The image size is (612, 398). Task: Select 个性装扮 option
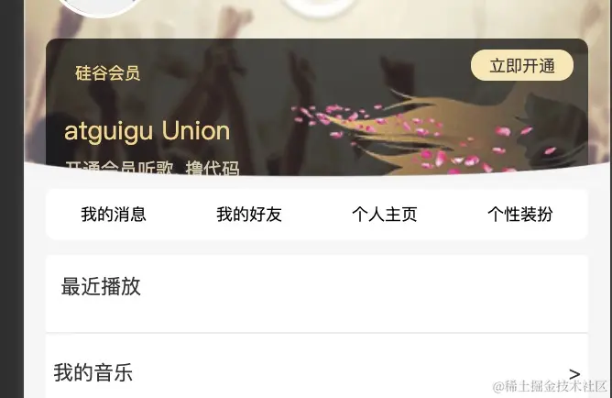[x=519, y=215]
